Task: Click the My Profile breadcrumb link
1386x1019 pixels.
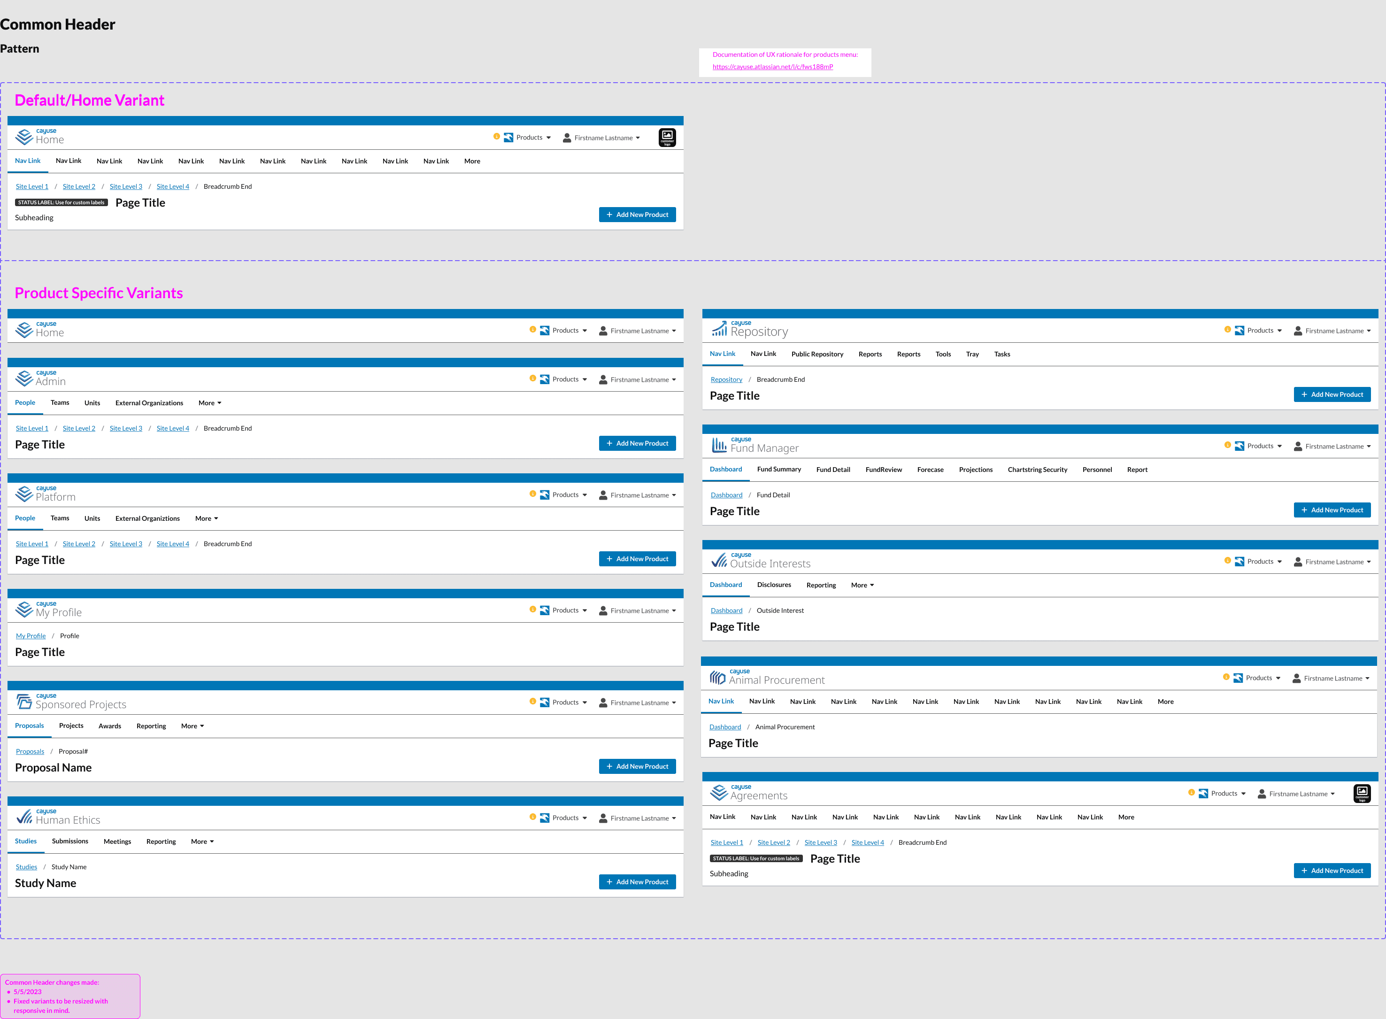Action: pyautogui.click(x=31, y=636)
